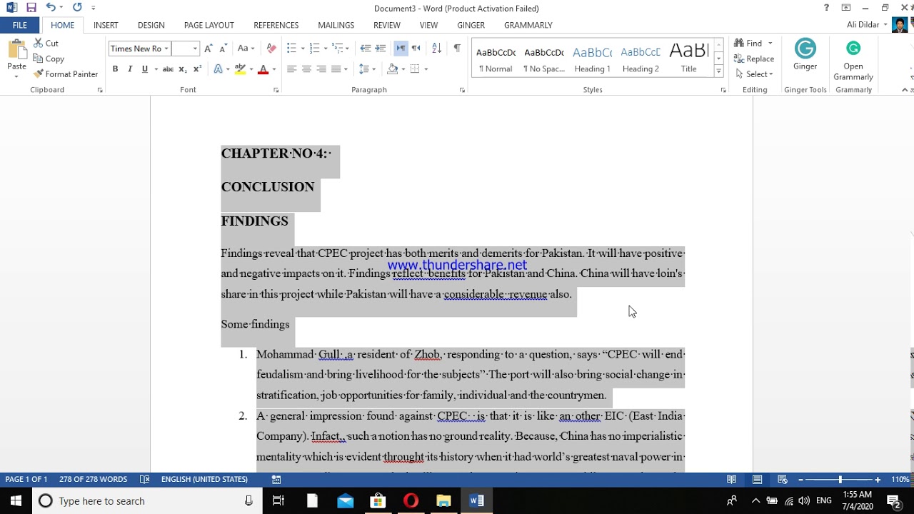914x514 pixels.
Task: Apply the red font color
Action: coord(263,69)
